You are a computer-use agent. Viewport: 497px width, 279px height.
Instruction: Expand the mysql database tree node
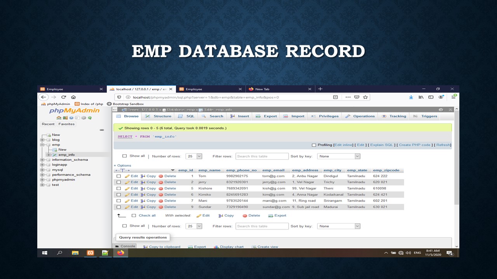point(42,170)
